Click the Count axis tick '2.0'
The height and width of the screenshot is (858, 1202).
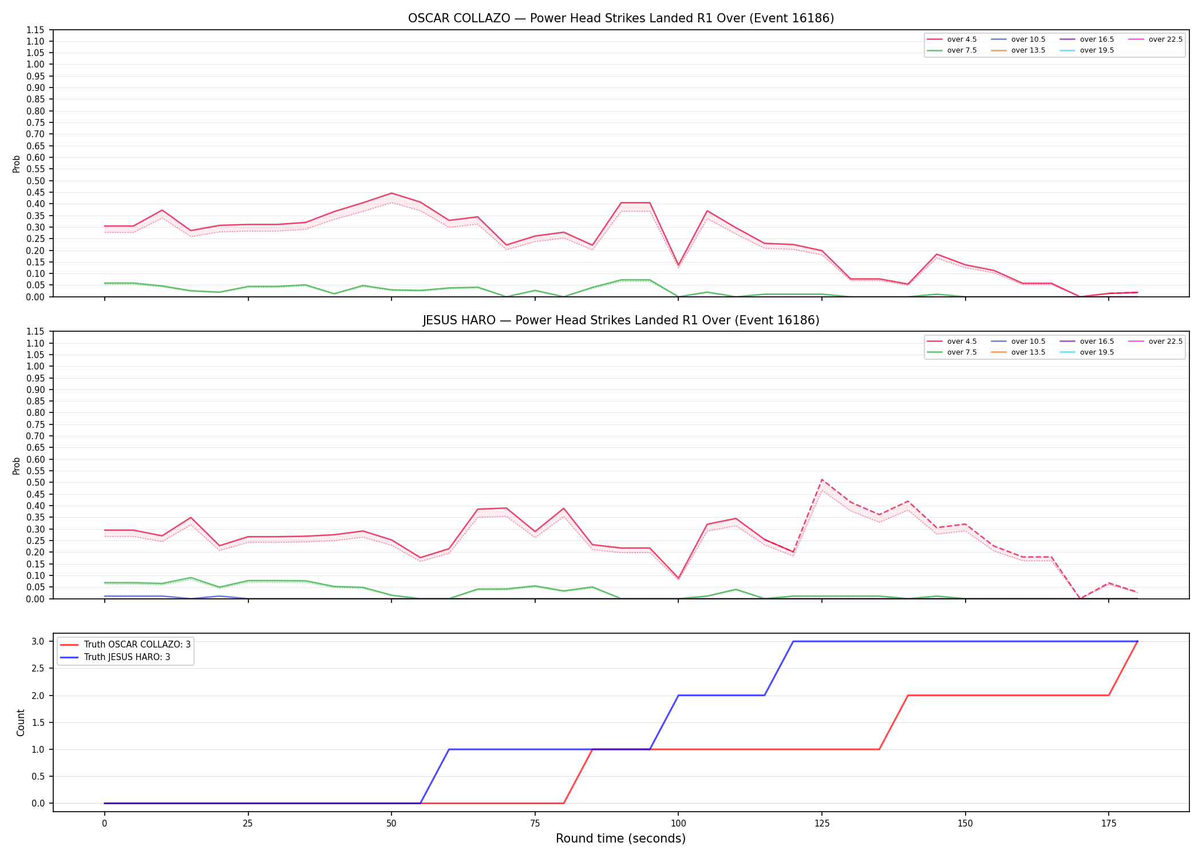(x=38, y=696)
